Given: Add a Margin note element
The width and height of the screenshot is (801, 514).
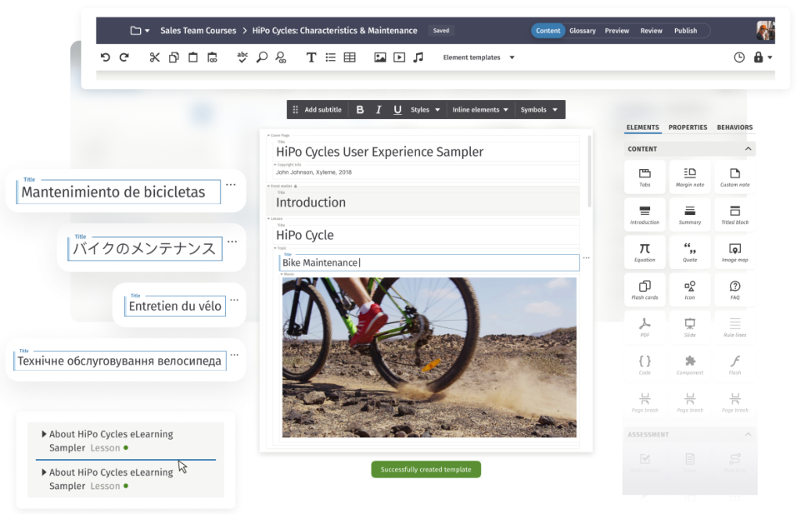Looking at the screenshot, I should pos(690,177).
